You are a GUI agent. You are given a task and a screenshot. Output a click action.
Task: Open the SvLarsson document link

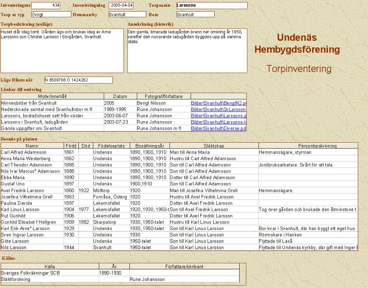pos(218,110)
